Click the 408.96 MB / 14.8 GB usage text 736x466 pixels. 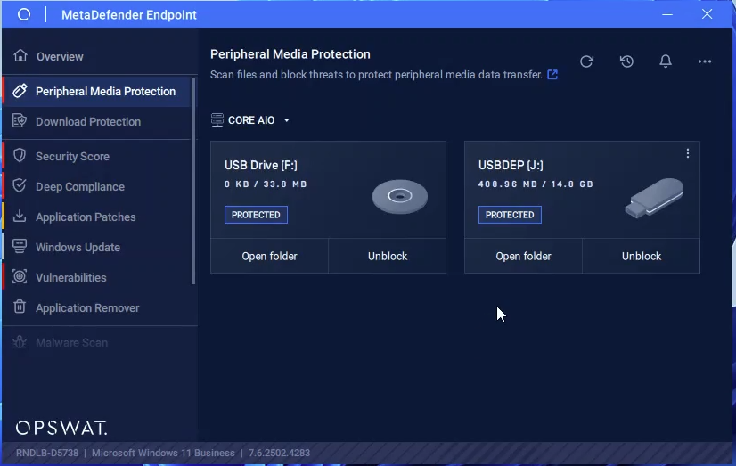[x=536, y=184]
